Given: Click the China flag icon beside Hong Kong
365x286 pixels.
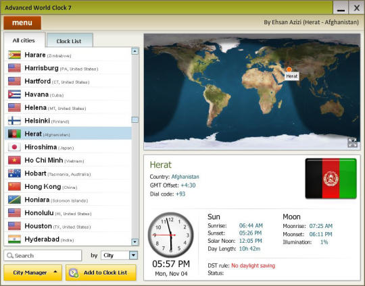Looking at the screenshot, I should (14, 187).
